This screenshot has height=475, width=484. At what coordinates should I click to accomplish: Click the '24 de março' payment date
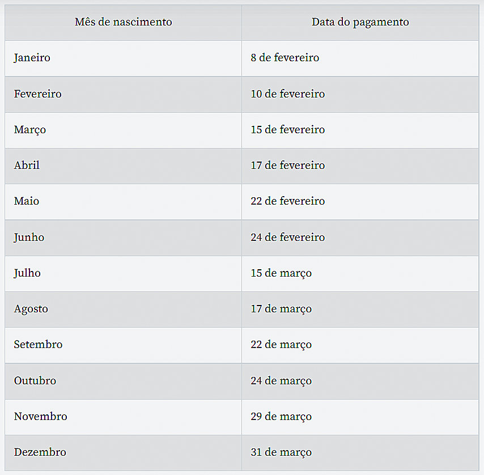point(281,381)
